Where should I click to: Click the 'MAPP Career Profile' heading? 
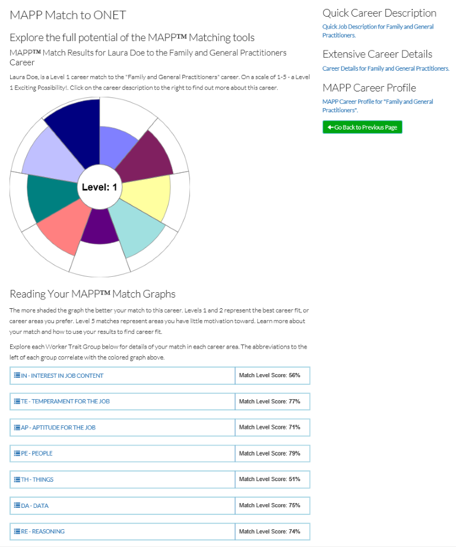pos(369,87)
